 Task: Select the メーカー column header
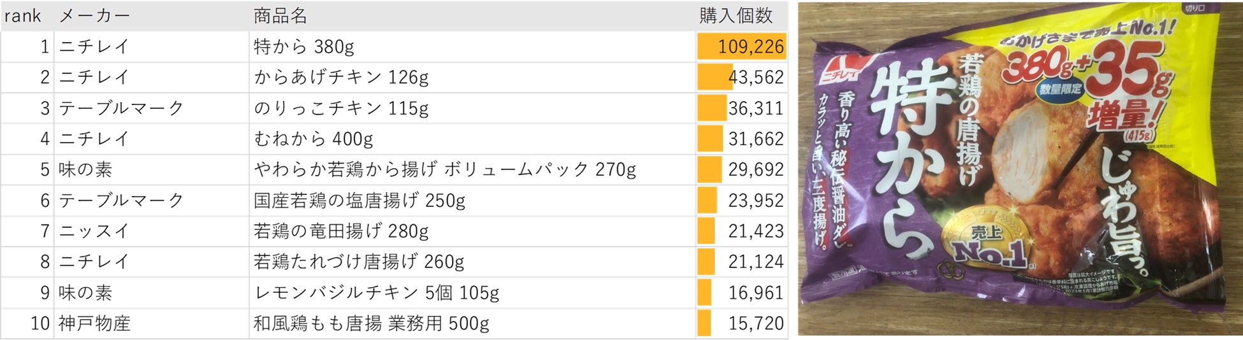pos(94,15)
